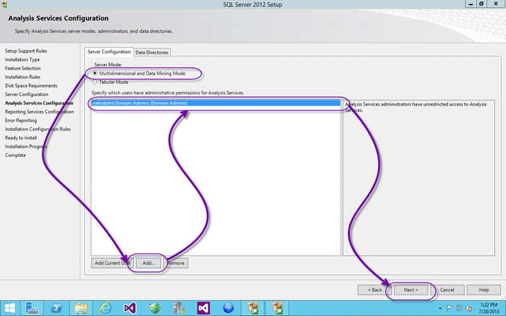Viewport: 506px width, 316px height.
Task: Open network status tray icon
Action: (x=459, y=308)
